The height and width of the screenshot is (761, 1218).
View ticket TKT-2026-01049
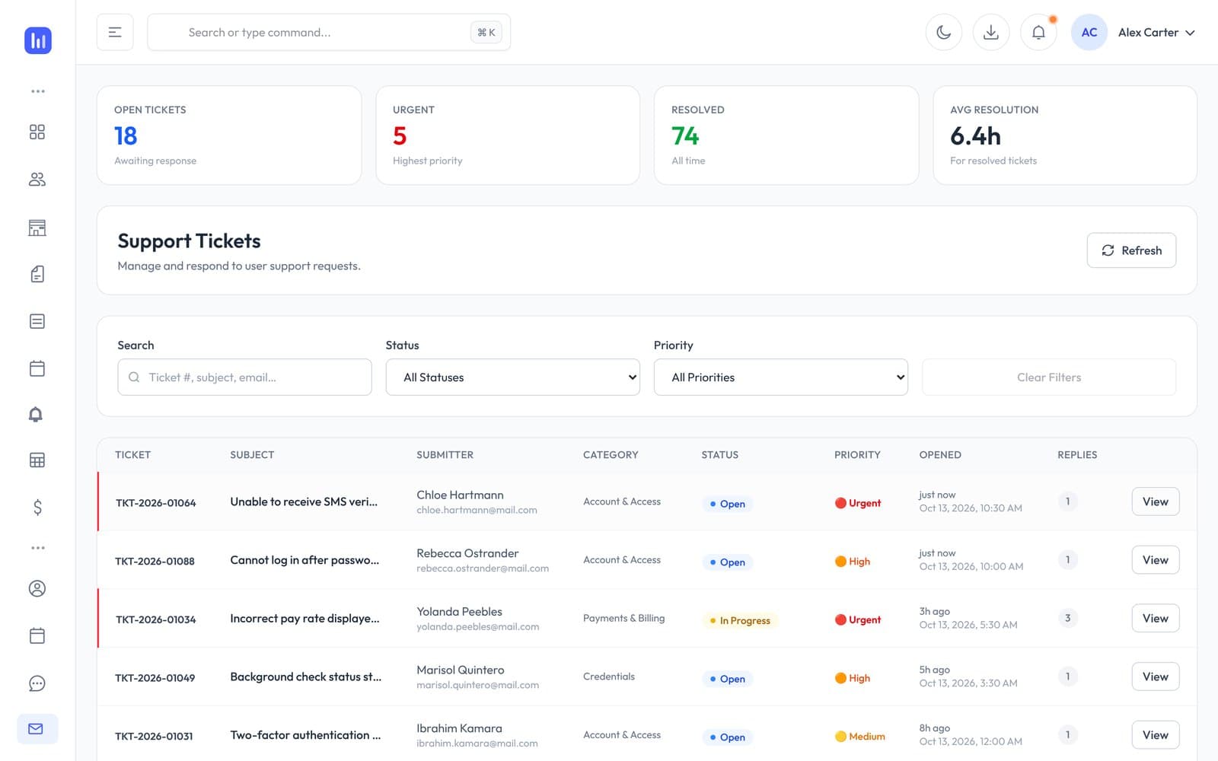tap(1156, 677)
